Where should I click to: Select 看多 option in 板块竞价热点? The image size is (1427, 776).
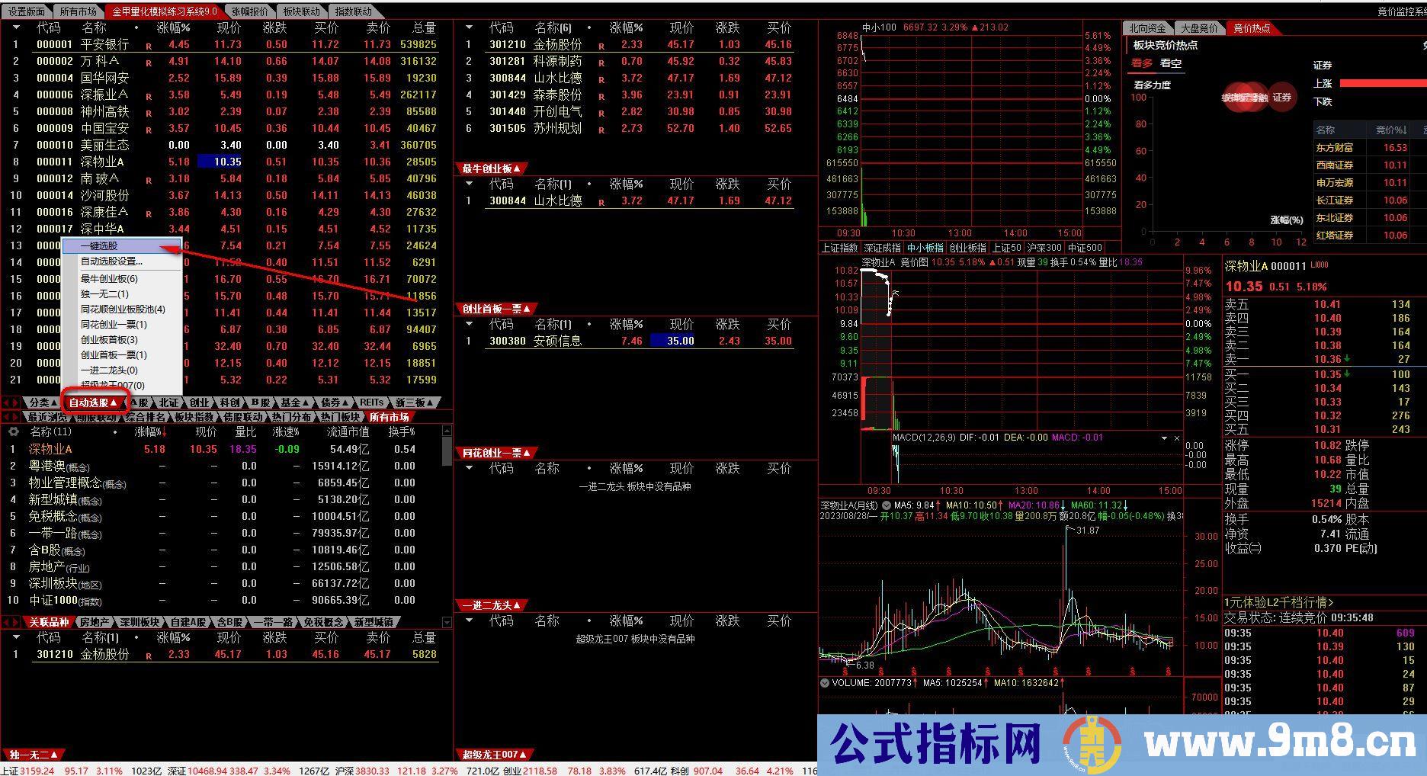(1141, 63)
